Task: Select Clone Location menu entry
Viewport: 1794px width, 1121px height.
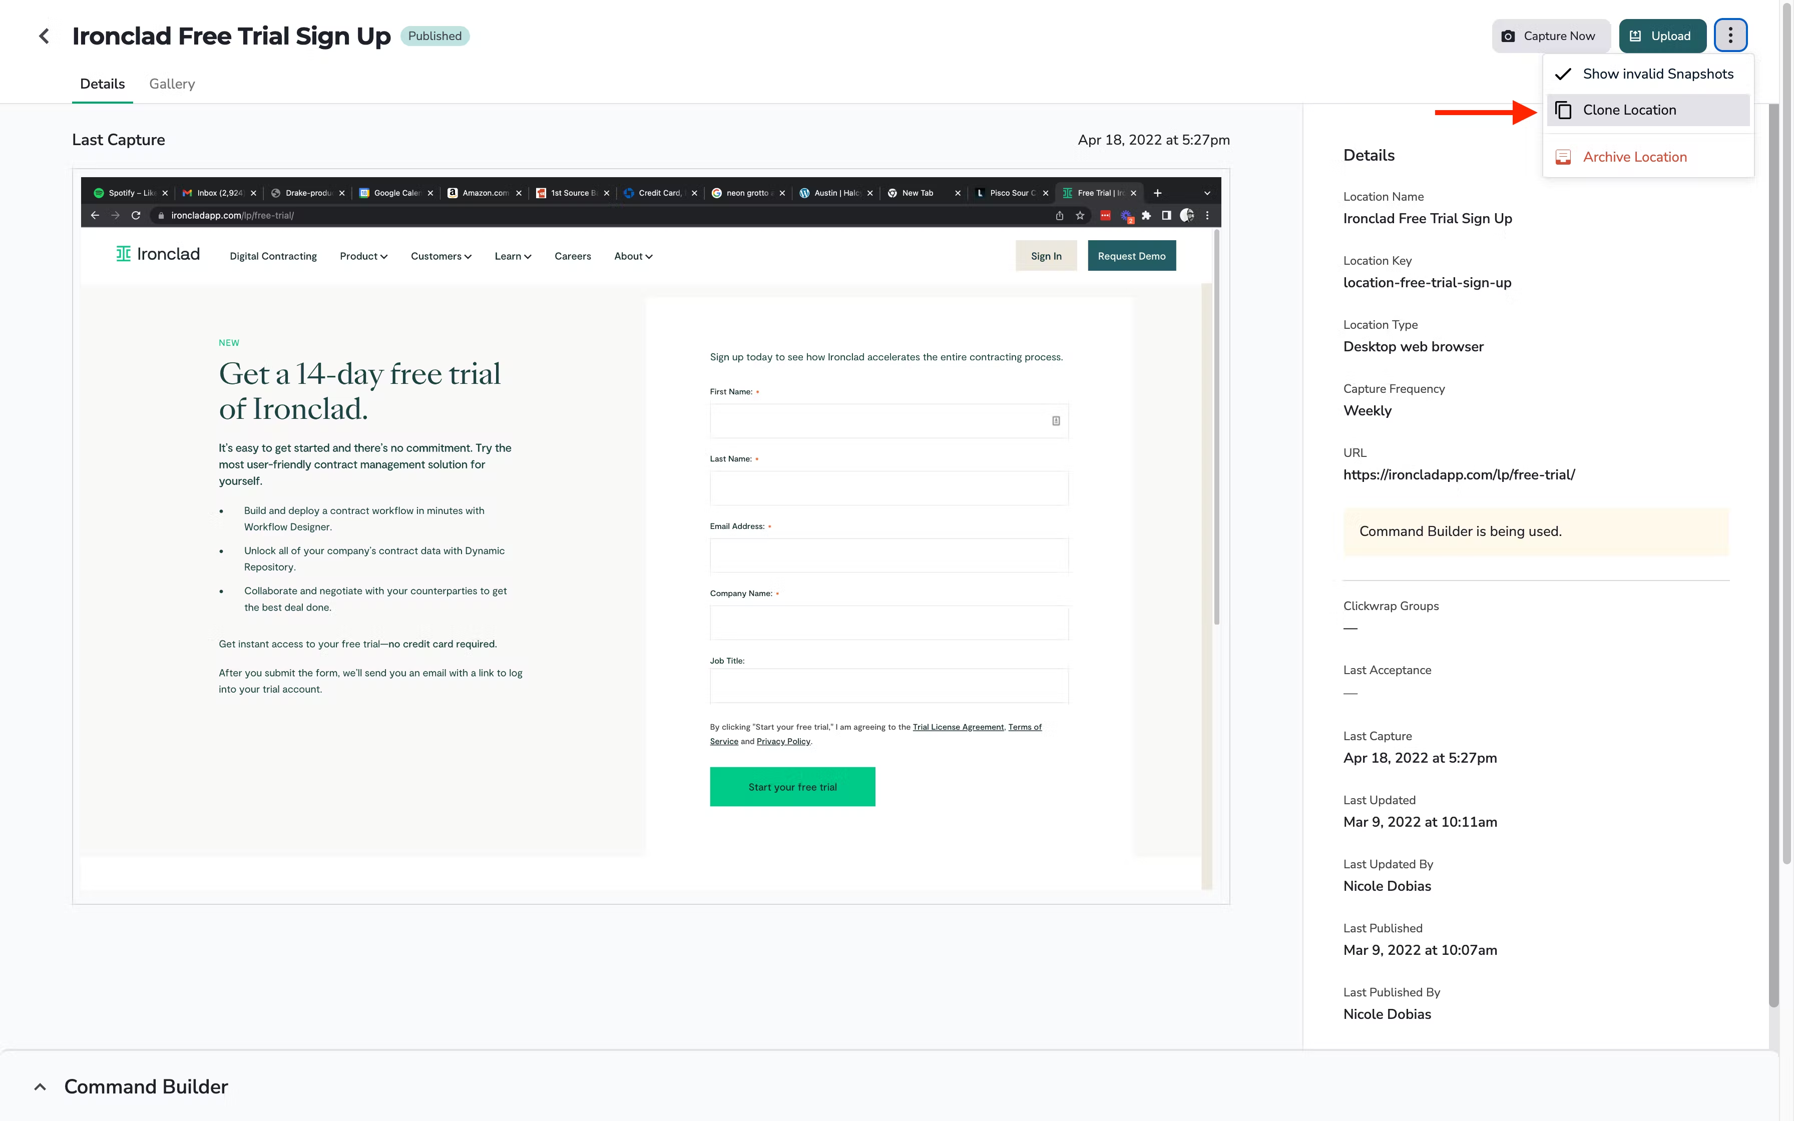Action: tap(1647, 111)
